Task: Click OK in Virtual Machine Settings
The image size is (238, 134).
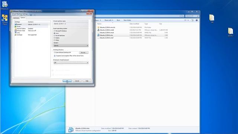Action: point(67,81)
